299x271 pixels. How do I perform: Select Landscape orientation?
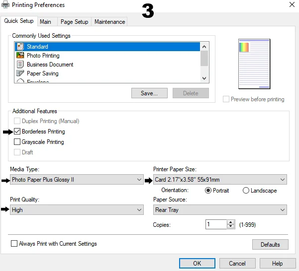pos(246,191)
